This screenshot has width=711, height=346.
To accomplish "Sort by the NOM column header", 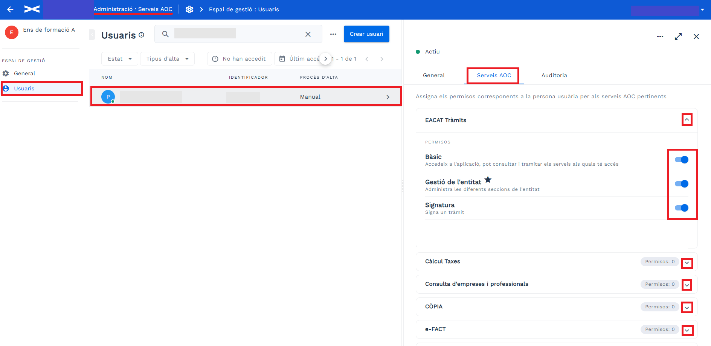I will (107, 78).
